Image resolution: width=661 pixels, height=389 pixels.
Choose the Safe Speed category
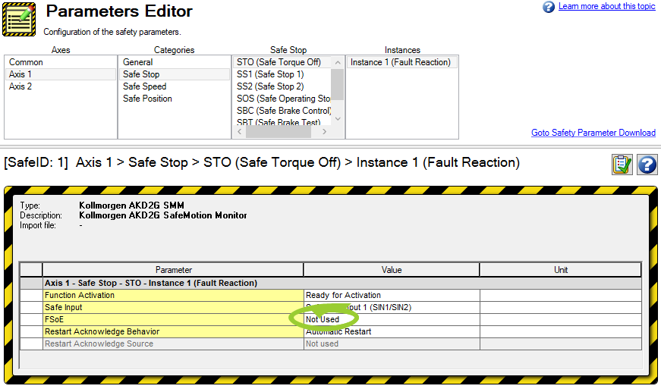click(x=174, y=86)
